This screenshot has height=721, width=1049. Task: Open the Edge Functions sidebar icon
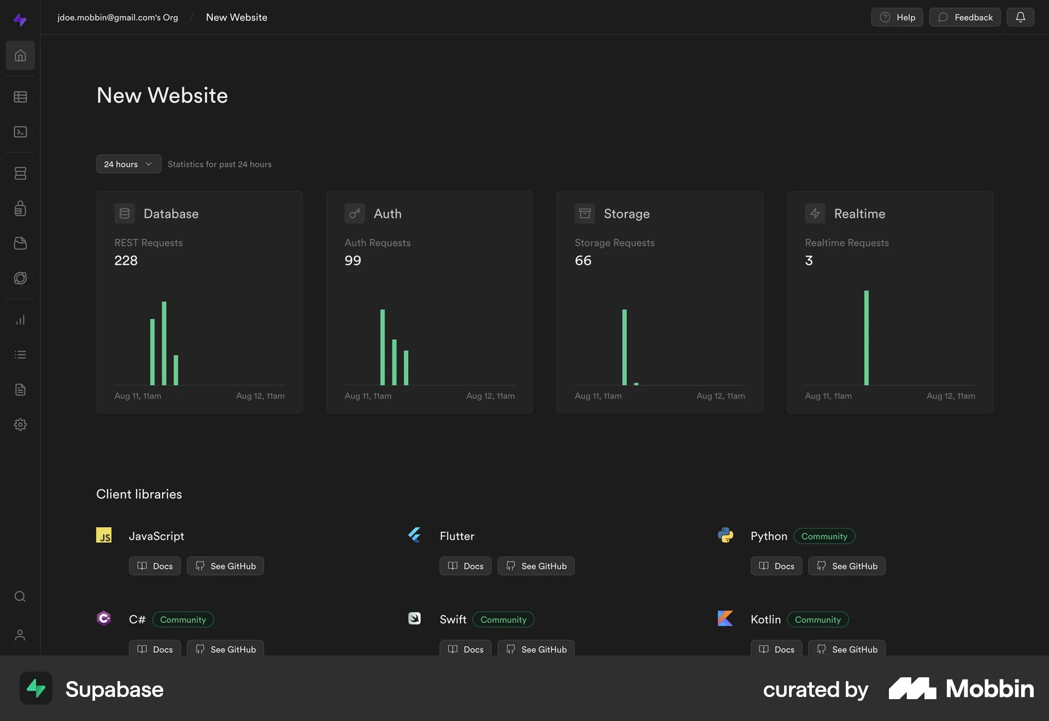click(20, 279)
